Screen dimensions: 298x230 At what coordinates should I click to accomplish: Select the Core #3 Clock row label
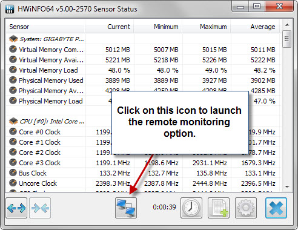click(x=39, y=163)
